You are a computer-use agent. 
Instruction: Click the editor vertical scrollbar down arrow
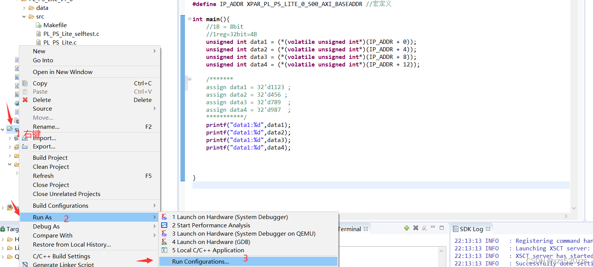(x=574, y=208)
